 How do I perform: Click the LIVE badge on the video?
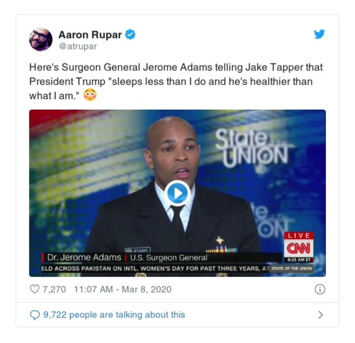(299, 235)
